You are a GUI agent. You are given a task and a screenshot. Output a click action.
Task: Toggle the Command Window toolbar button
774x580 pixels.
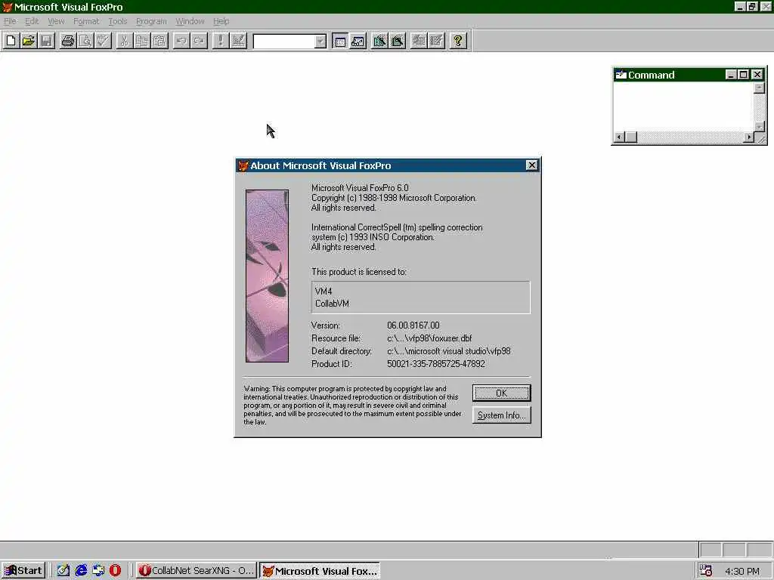(x=340, y=41)
